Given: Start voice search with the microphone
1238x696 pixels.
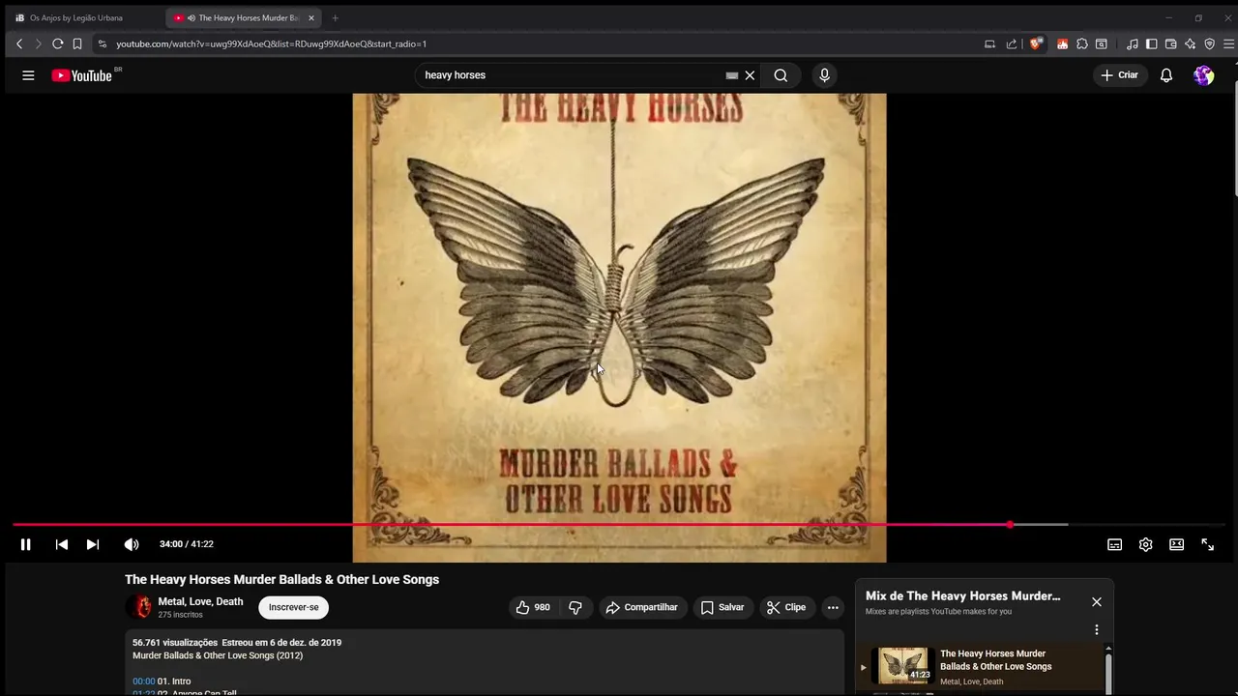Looking at the screenshot, I should click(824, 75).
